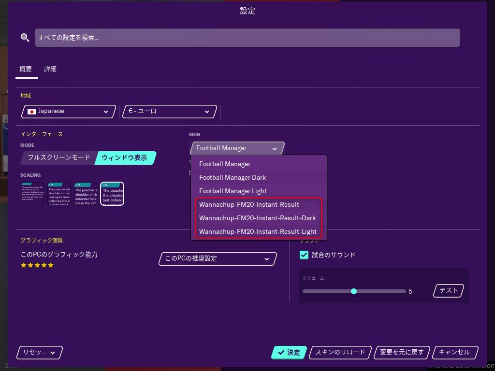The image size is (495, 371).
Task: Open the このPCの推奨設定 graphics dropdown
Action: point(218,259)
